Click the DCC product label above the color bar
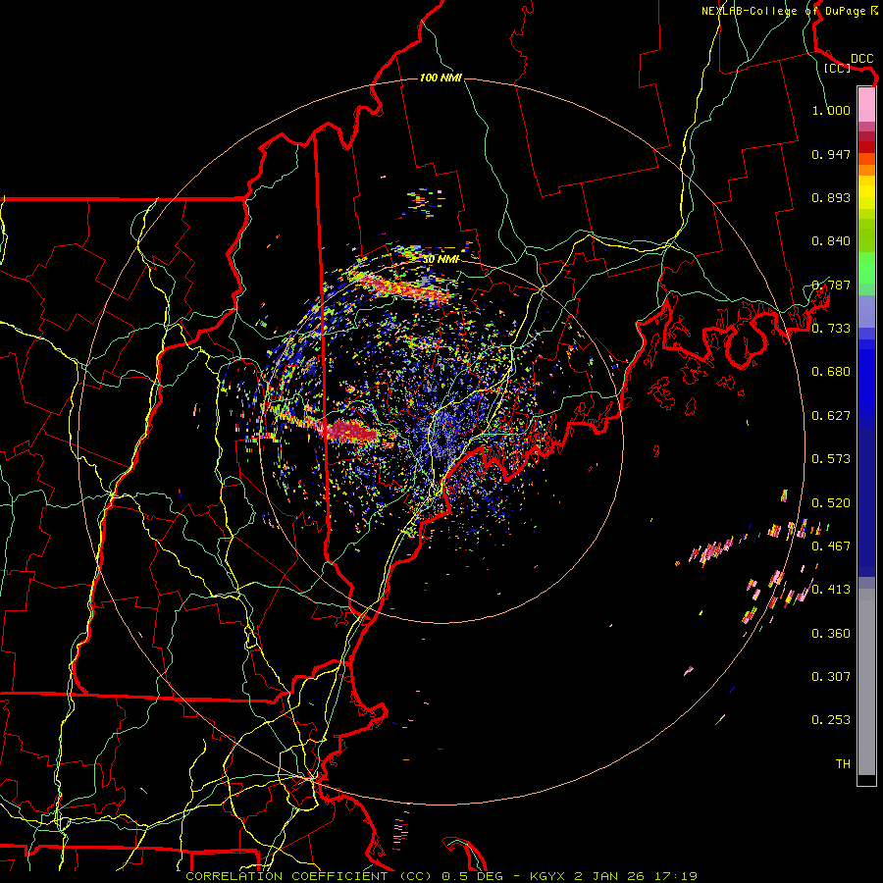This screenshot has height=883, width=883. [861, 59]
